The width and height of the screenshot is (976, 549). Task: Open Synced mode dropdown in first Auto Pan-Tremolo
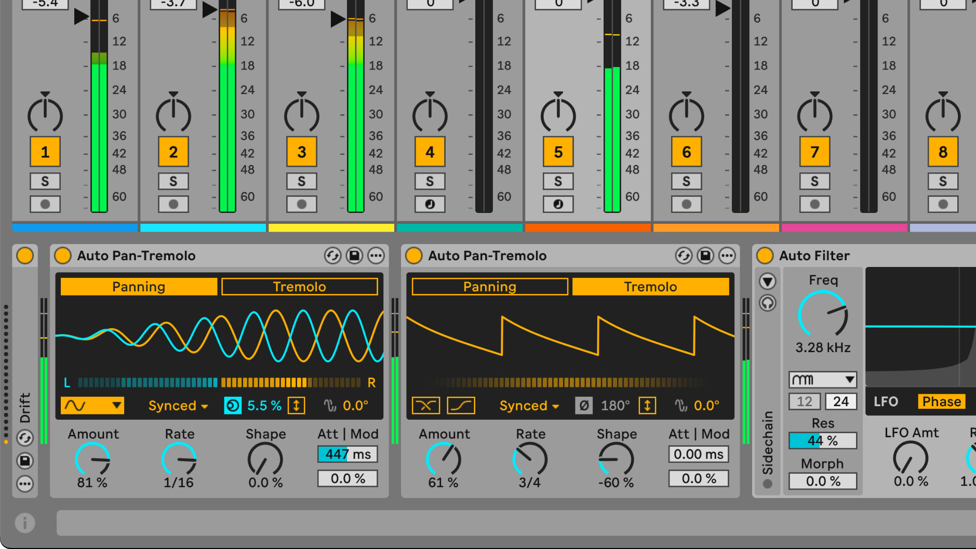tap(178, 406)
